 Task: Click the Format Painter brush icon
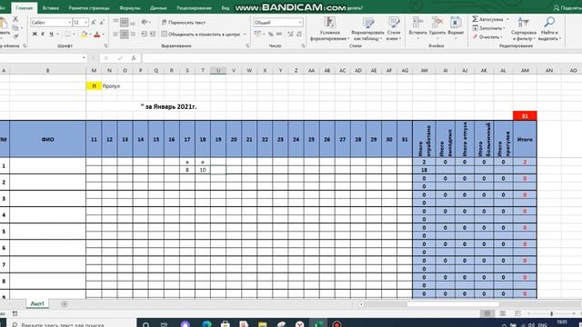click(15, 36)
